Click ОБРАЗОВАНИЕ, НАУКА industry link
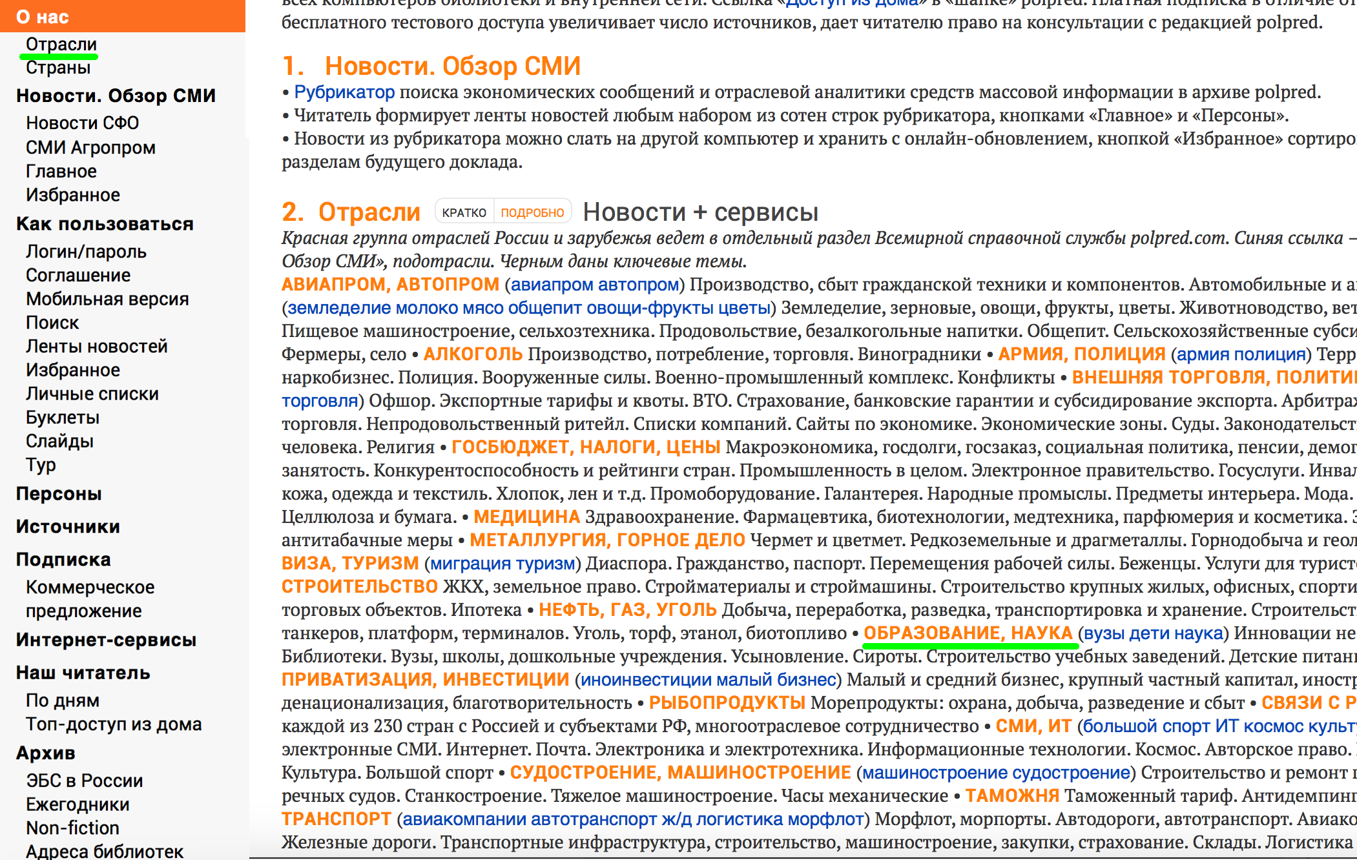The width and height of the screenshot is (1357, 860). pyautogui.click(x=968, y=633)
